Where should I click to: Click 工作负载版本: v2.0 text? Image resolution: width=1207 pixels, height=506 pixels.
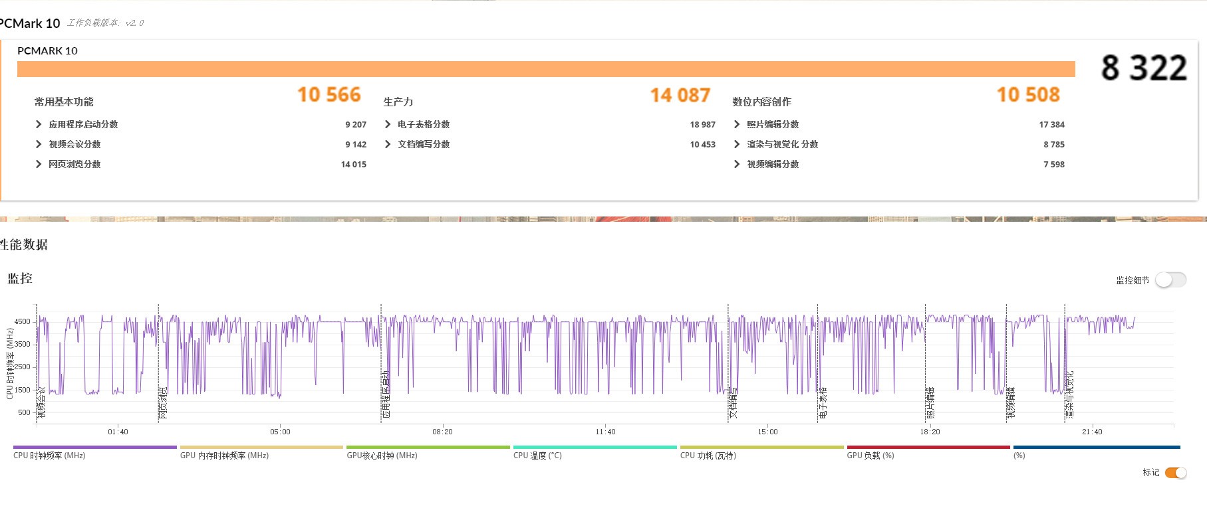(x=105, y=23)
